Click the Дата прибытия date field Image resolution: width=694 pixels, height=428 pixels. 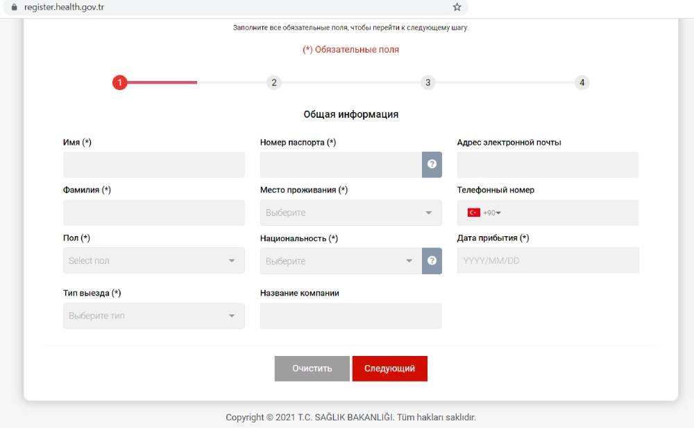(x=548, y=261)
